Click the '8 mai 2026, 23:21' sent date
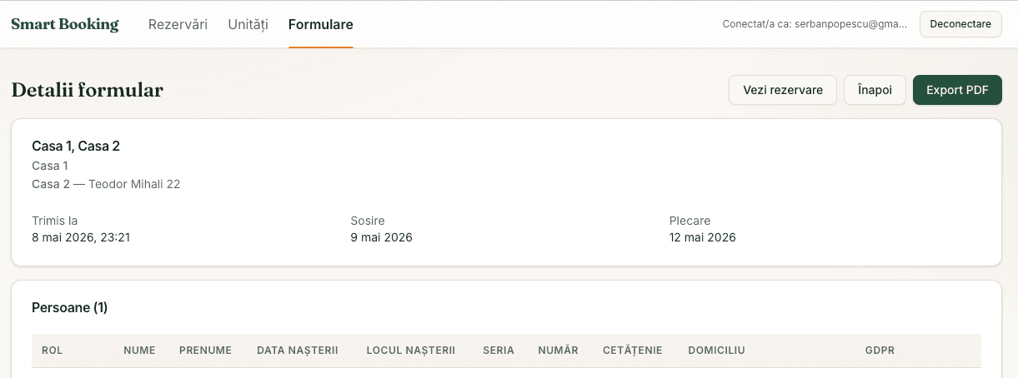The width and height of the screenshot is (1018, 378). (x=81, y=237)
